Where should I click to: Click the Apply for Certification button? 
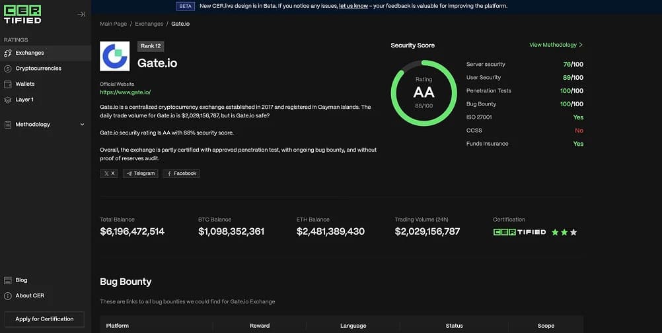click(44, 319)
